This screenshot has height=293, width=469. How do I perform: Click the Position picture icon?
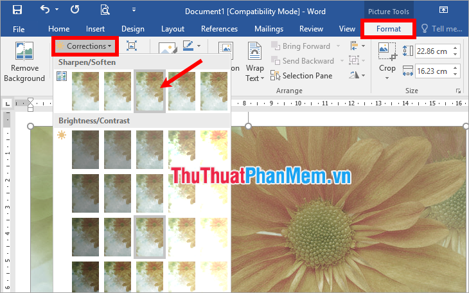click(226, 49)
